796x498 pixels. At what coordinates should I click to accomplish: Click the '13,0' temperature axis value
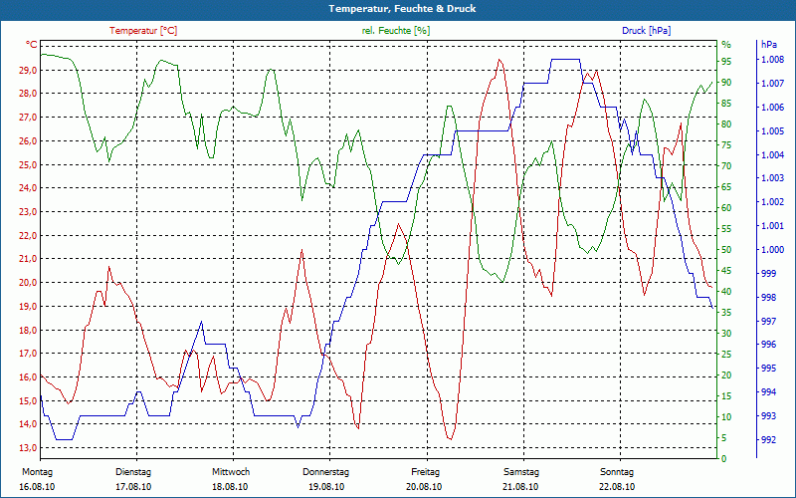(28, 447)
